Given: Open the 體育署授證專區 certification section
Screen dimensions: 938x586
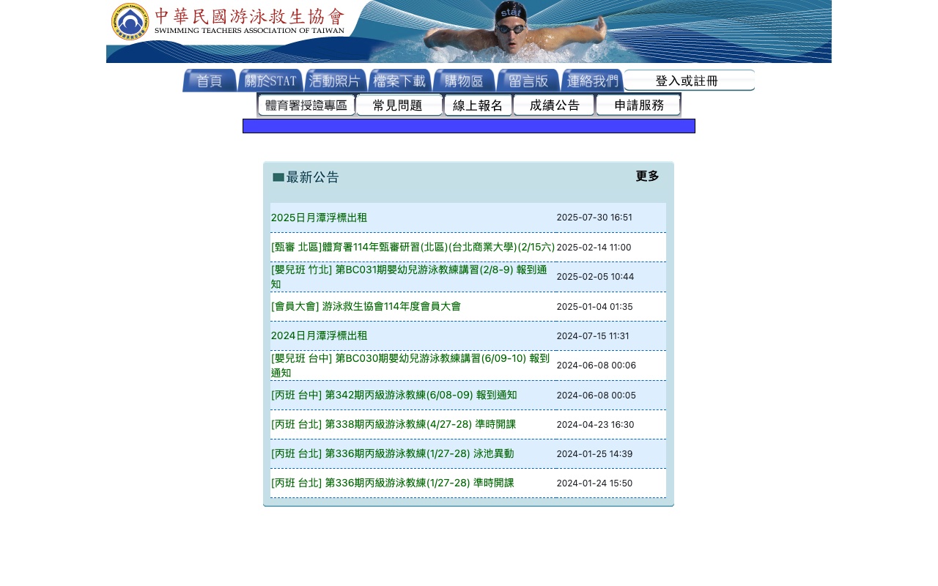Looking at the screenshot, I should pyautogui.click(x=306, y=105).
